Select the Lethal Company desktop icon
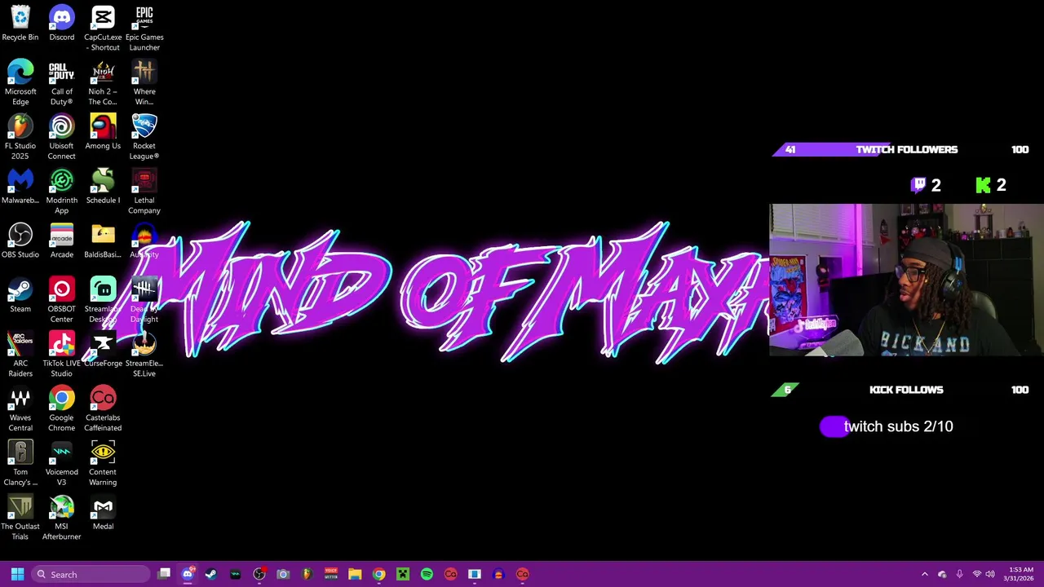Screen dimensions: 1044x587 coord(144,192)
